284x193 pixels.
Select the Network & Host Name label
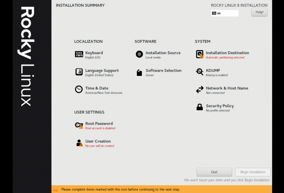click(227, 88)
